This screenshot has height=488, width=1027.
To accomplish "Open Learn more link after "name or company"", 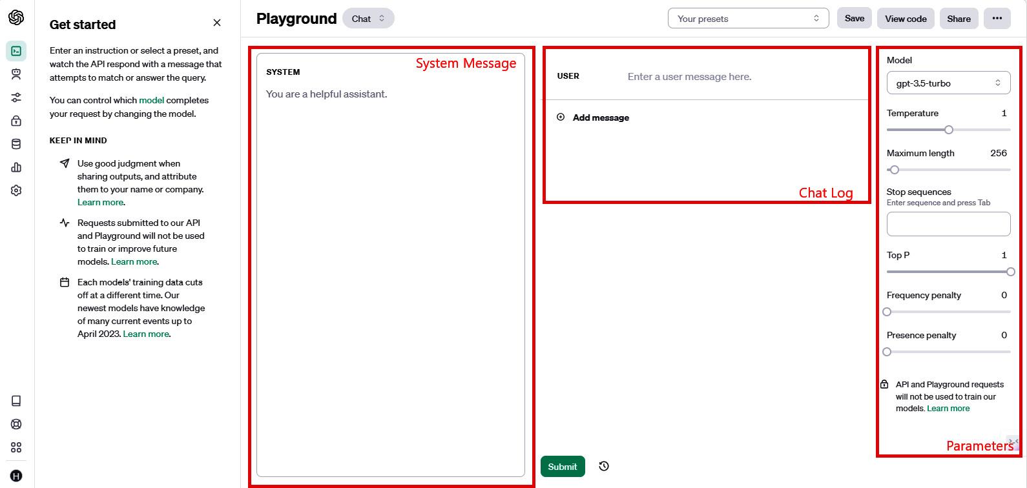I will 100,202.
